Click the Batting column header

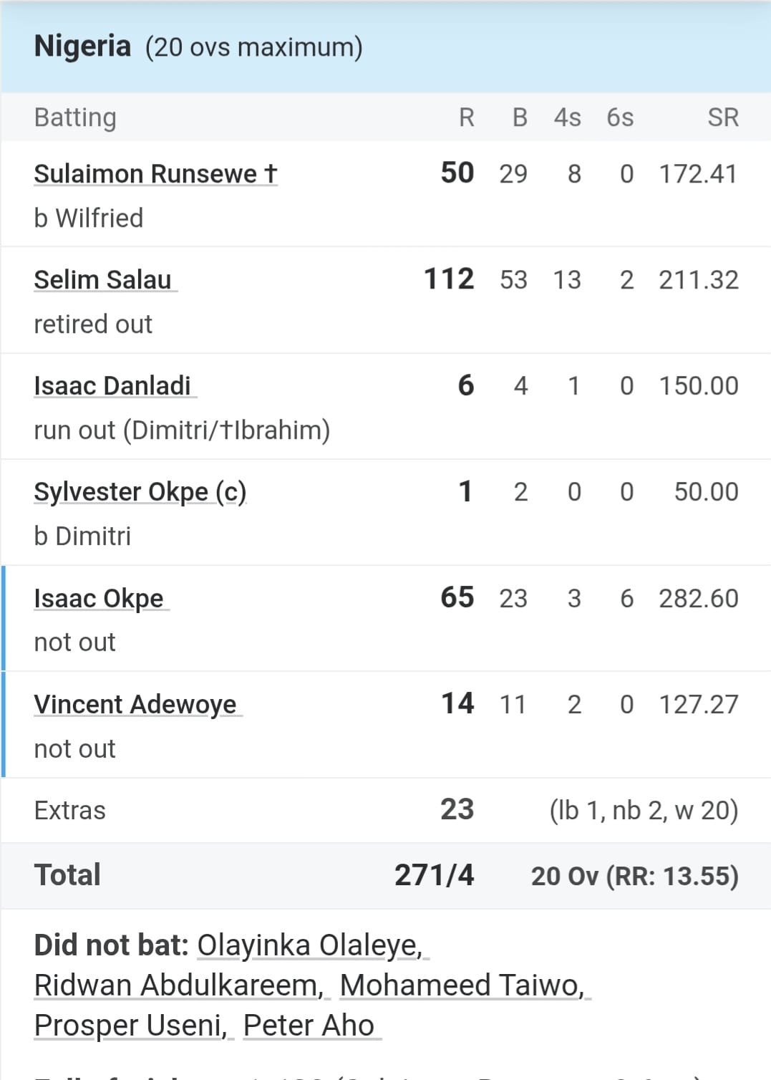click(75, 117)
